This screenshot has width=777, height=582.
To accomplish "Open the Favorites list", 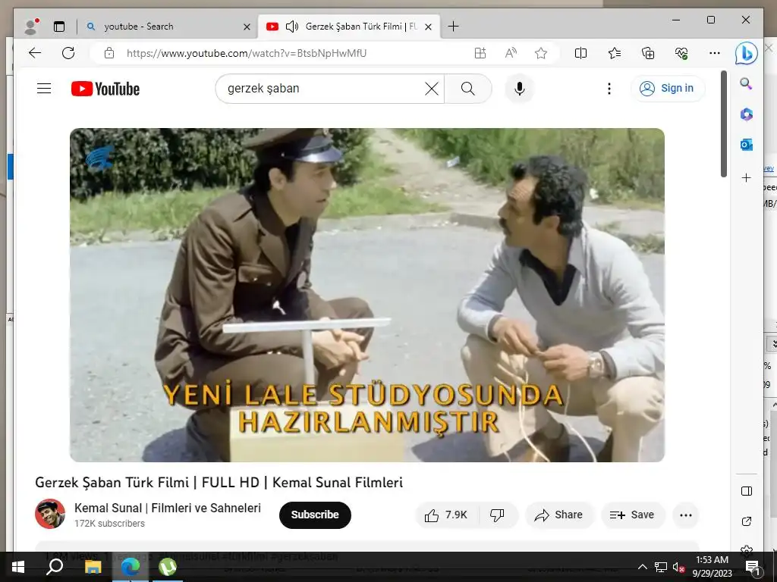I will pos(615,53).
